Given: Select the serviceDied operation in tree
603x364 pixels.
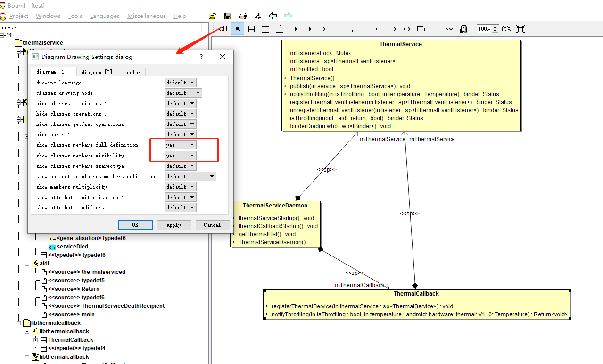Looking at the screenshot, I should (x=72, y=247).
